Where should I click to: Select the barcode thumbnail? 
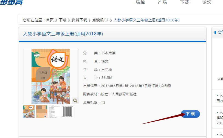pos(67,112)
